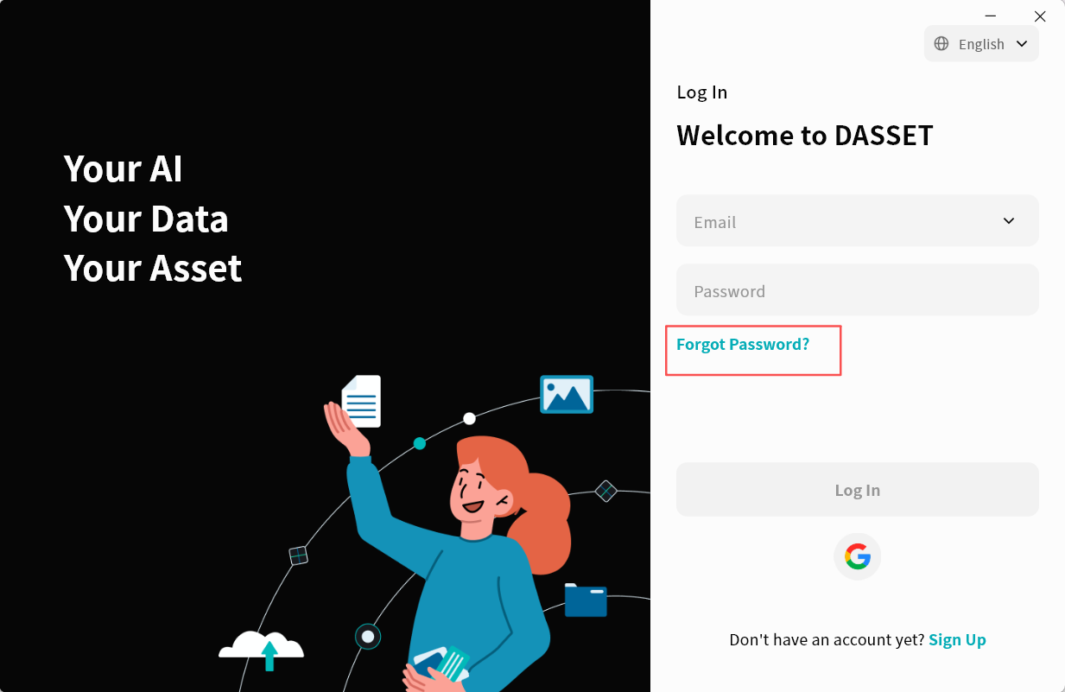Screen dimensions: 1065x692
Task: Click the Forgot Password? link
Action: 743,345
